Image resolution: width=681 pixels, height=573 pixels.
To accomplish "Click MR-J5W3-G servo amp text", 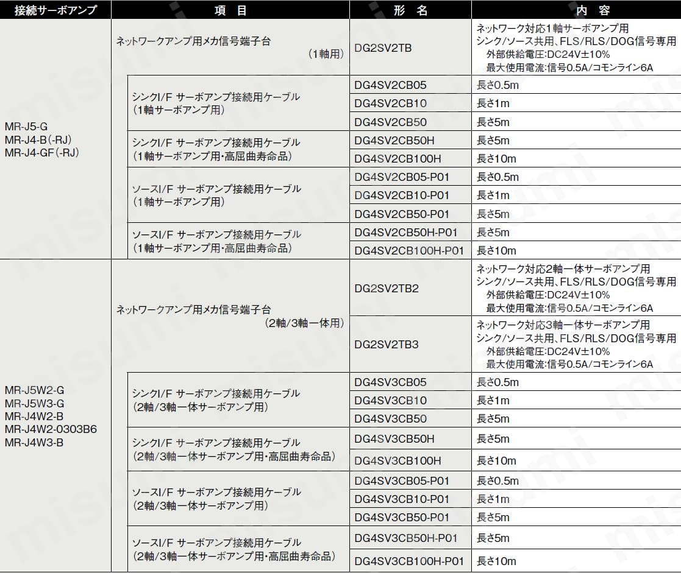I will click(34, 403).
